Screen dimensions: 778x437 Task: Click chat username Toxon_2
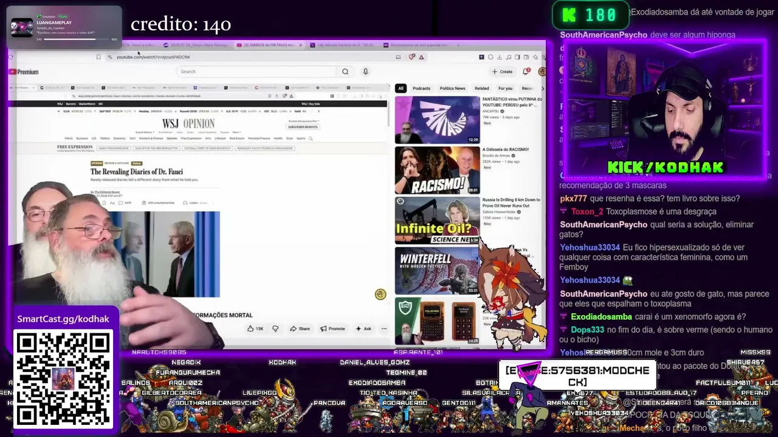click(x=587, y=212)
